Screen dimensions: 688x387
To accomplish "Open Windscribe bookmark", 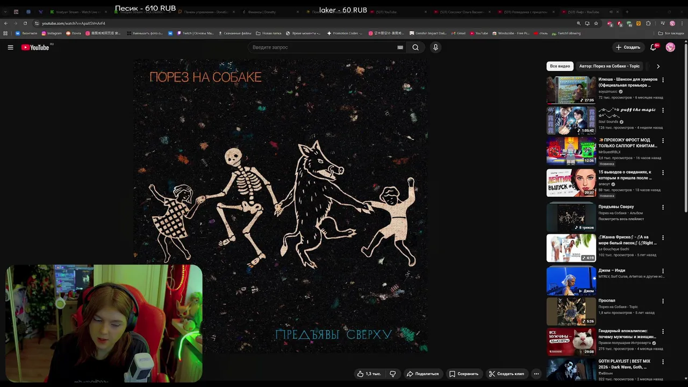I will point(511,33).
